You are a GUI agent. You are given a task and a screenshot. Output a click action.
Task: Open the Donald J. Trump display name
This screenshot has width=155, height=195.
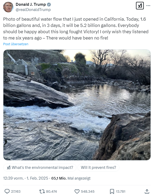point(31,4)
